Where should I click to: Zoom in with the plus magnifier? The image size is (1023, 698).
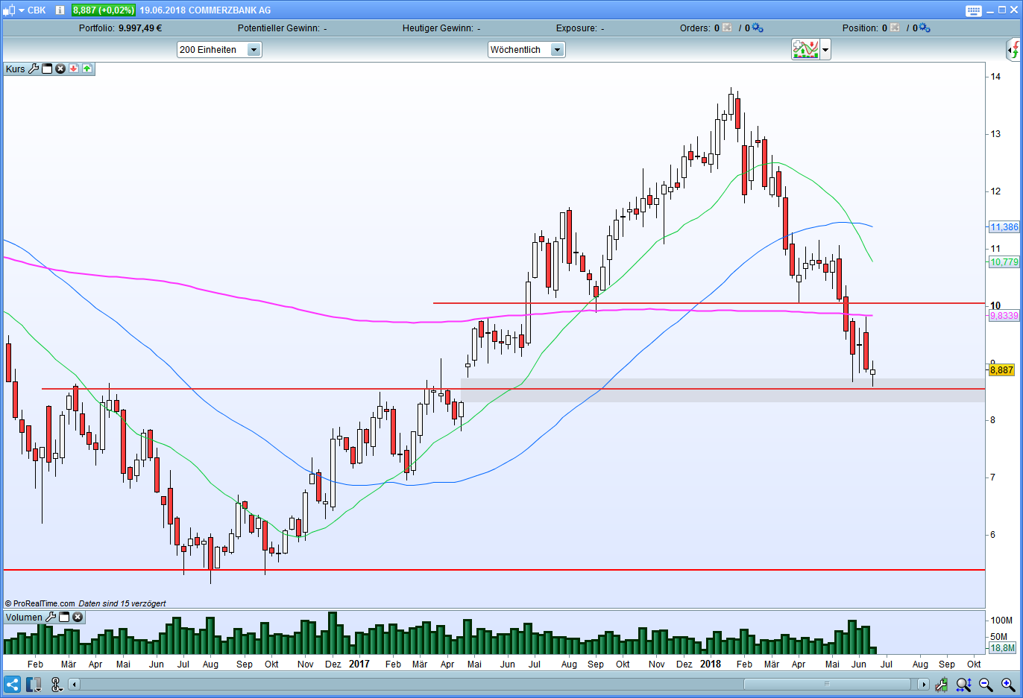[1008, 684]
